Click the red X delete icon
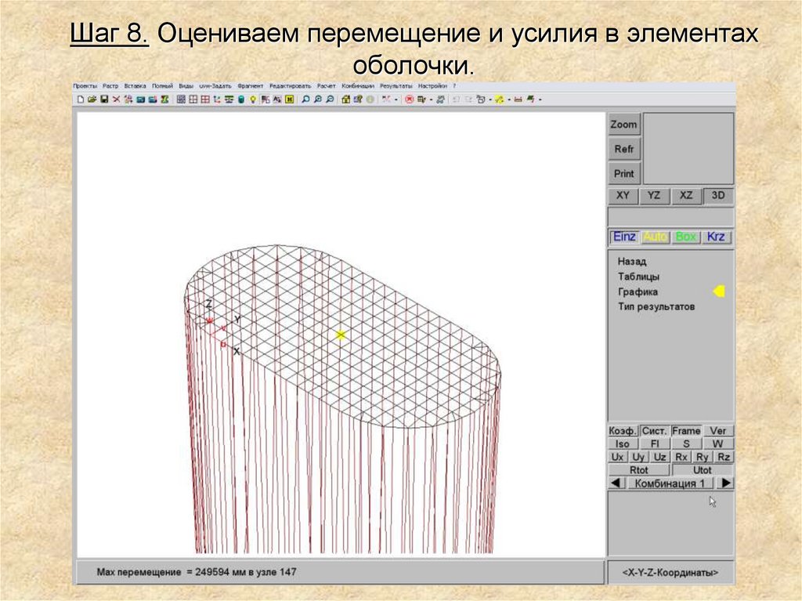The image size is (802, 601). pos(116,100)
